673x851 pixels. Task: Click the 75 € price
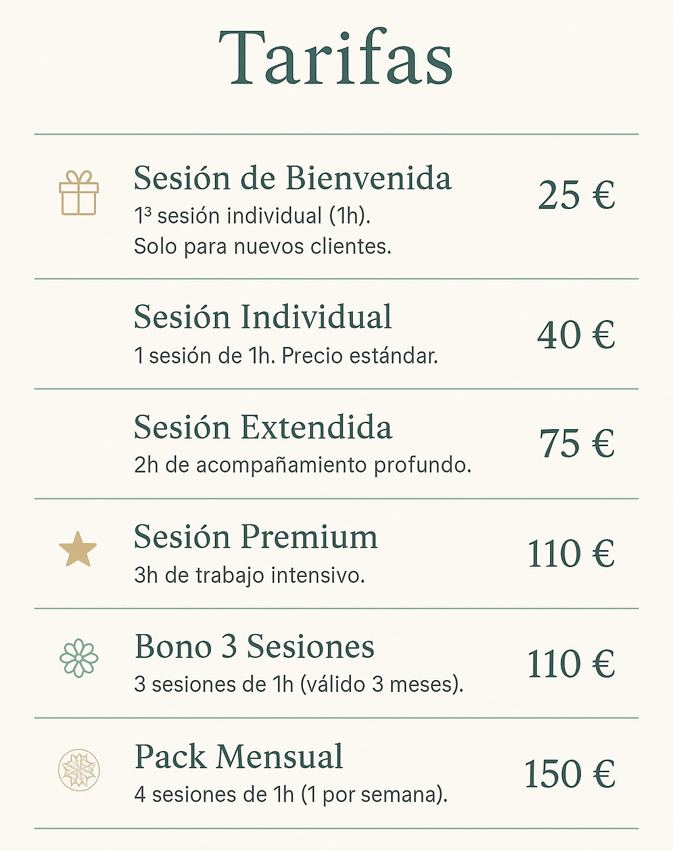point(576,444)
